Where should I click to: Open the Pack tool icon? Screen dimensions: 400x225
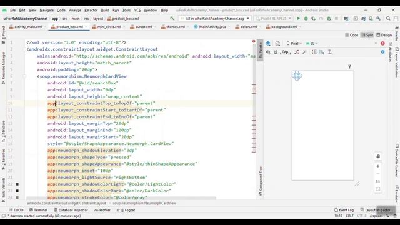pos(314,52)
